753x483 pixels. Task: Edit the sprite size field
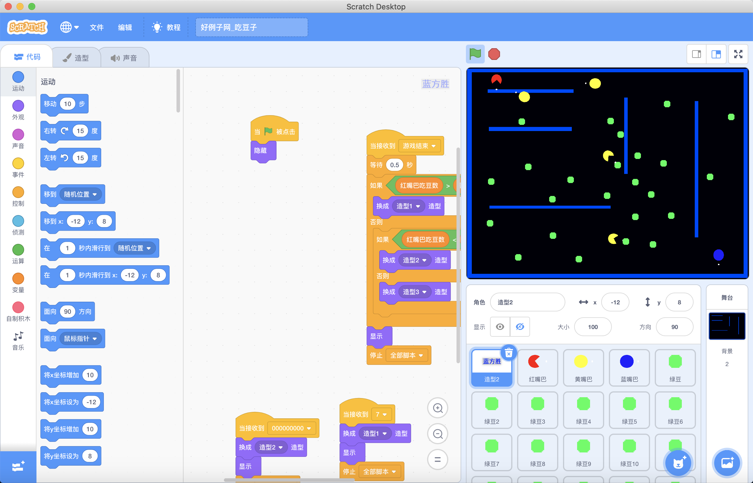(x=593, y=327)
